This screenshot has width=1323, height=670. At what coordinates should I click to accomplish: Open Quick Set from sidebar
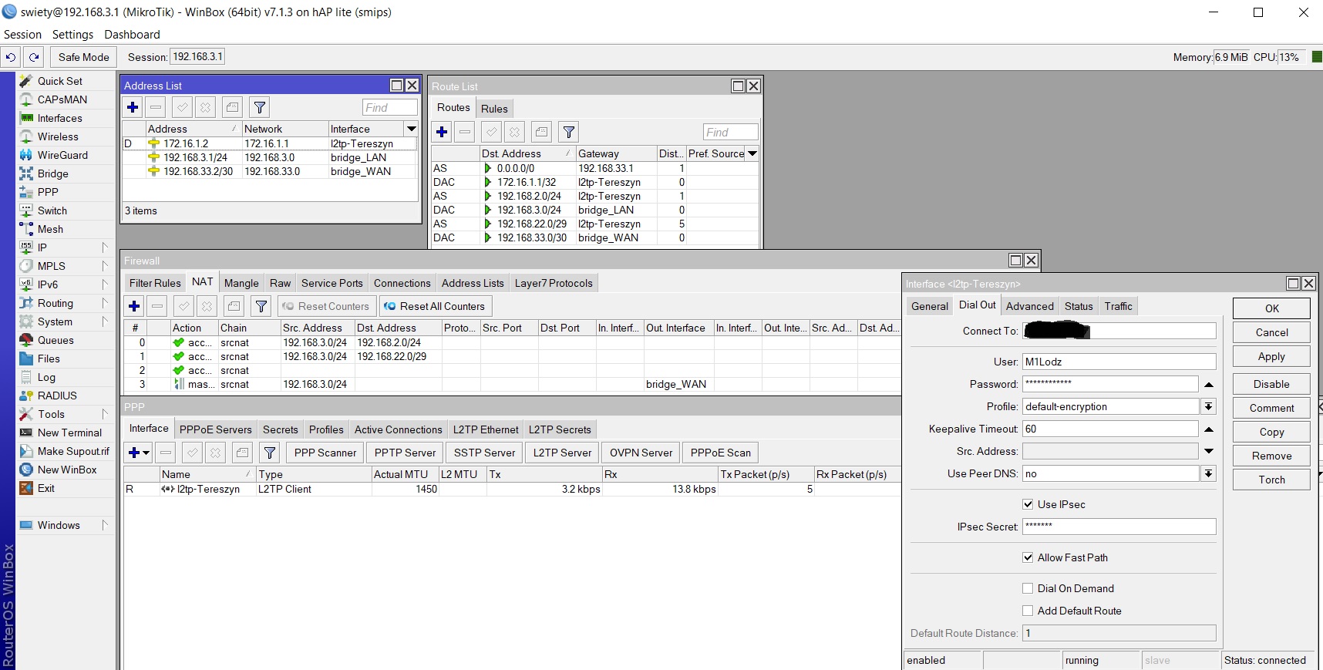coord(60,81)
